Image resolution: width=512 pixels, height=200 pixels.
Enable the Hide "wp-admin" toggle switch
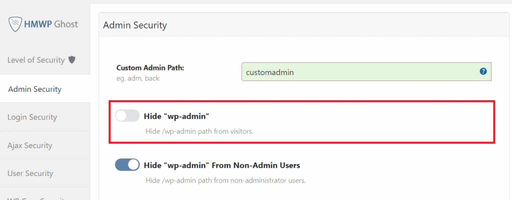coord(127,116)
